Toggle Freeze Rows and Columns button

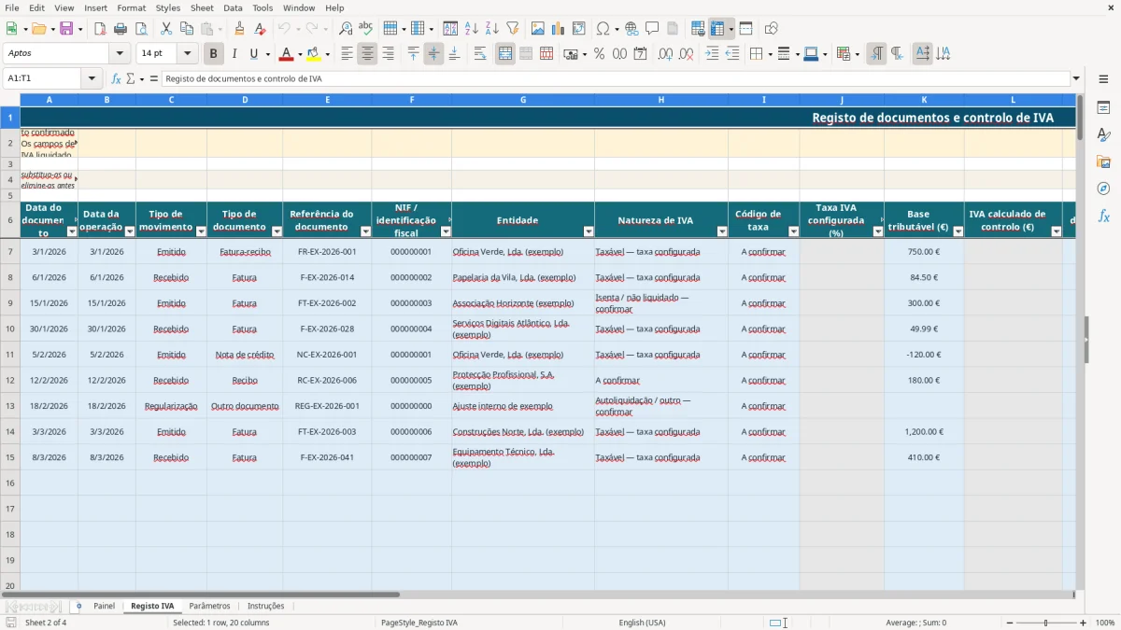(717, 29)
